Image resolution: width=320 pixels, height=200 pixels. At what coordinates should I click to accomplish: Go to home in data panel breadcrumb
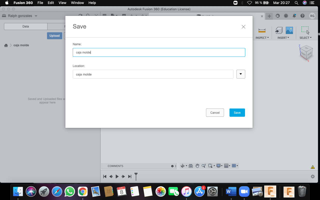(6, 45)
